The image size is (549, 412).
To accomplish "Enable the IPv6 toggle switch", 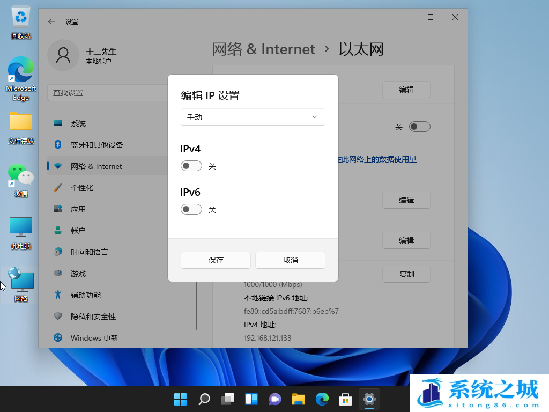I will click(x=191, y=209).
